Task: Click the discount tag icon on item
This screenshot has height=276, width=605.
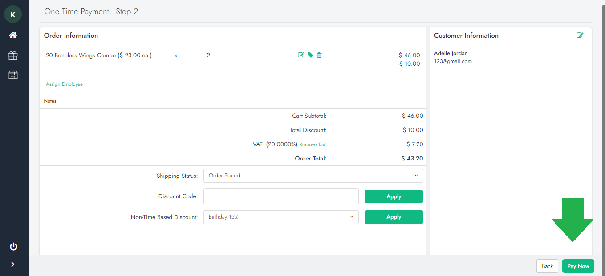Action: tap(310, 55)
